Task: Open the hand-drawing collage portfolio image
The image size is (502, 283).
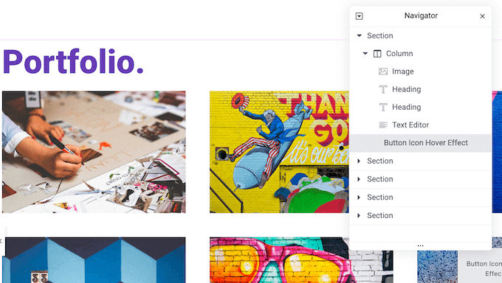Action: pos(94,152)
